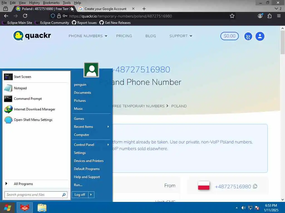Open the shutdown options arrow beside Log off
The width and height of the screenshot is (285, 213).
coord(91,194)
